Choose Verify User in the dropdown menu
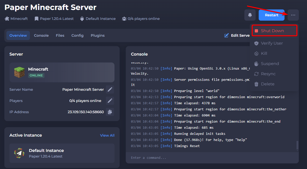The width and height of the screenshot is (307, 169). click(274, 43)
